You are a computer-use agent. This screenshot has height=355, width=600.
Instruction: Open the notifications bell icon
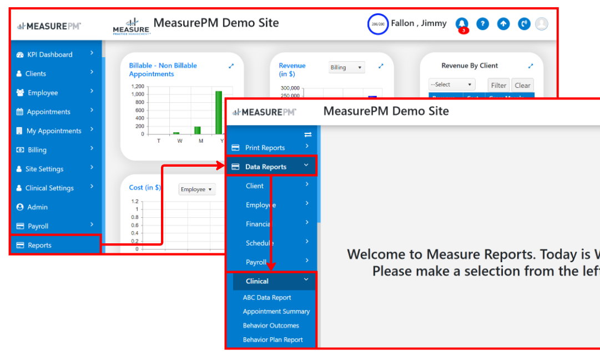click(462, 24)
